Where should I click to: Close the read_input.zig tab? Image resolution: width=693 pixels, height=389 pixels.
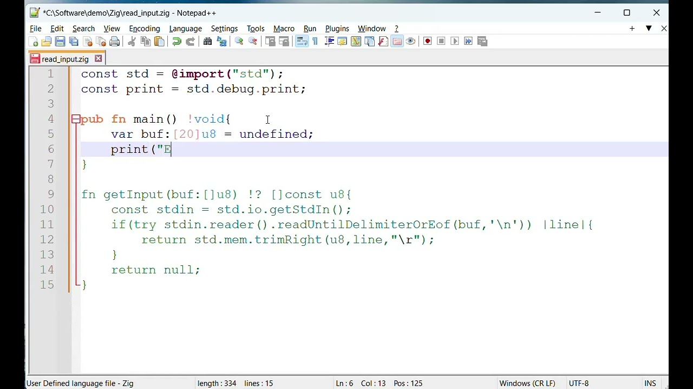click(98, 58)
